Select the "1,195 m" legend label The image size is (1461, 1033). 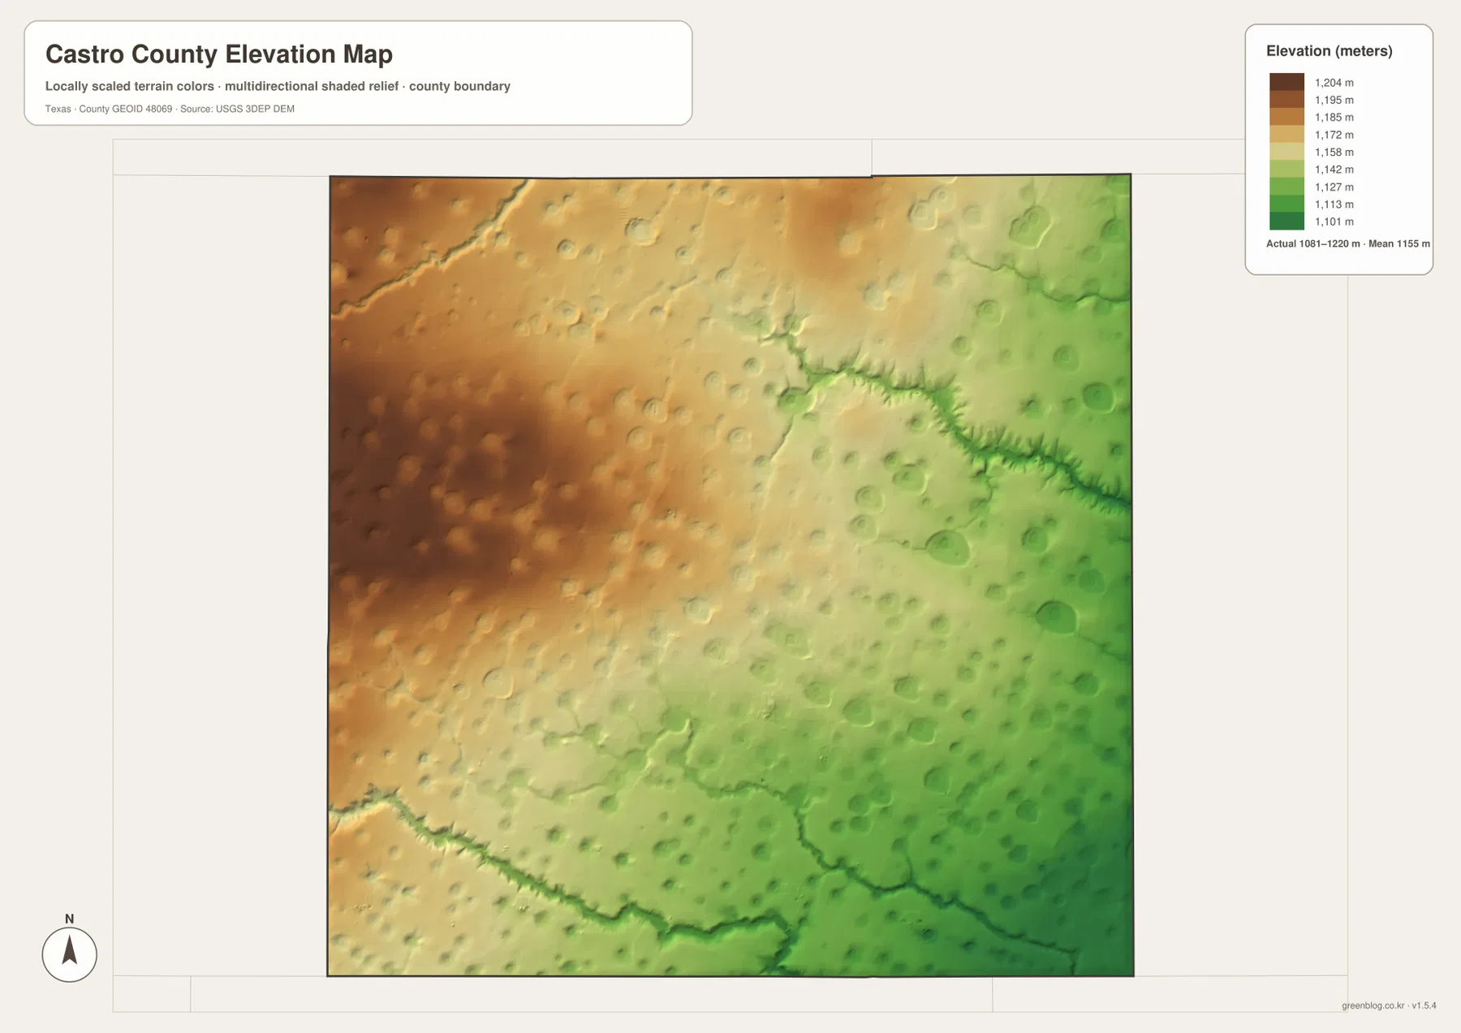(1334, 100)
